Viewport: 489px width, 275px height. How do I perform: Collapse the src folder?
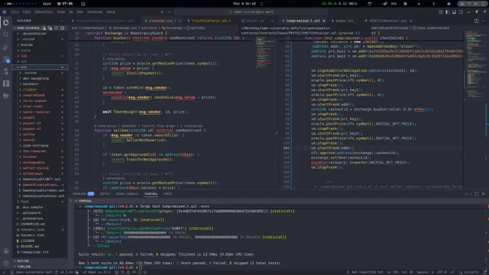point(40,67)
